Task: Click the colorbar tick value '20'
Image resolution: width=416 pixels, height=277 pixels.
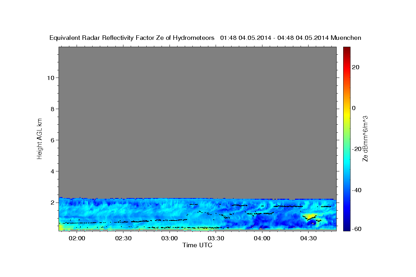Action: pos(355,67)
